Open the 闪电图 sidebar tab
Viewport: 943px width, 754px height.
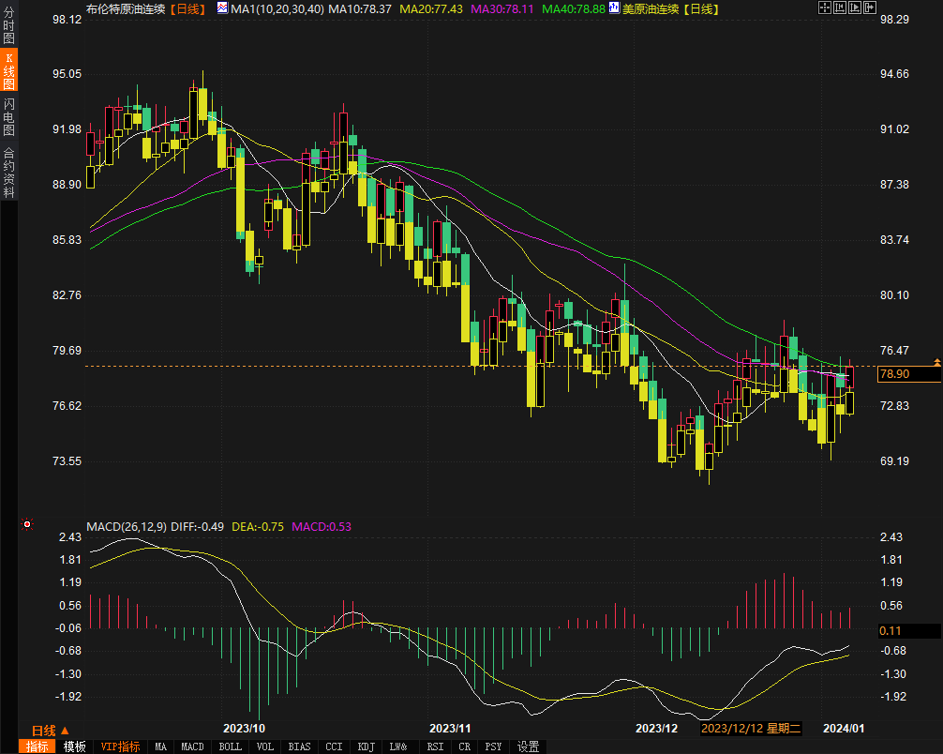9,116
